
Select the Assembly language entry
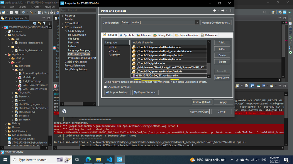pos(114,55)
